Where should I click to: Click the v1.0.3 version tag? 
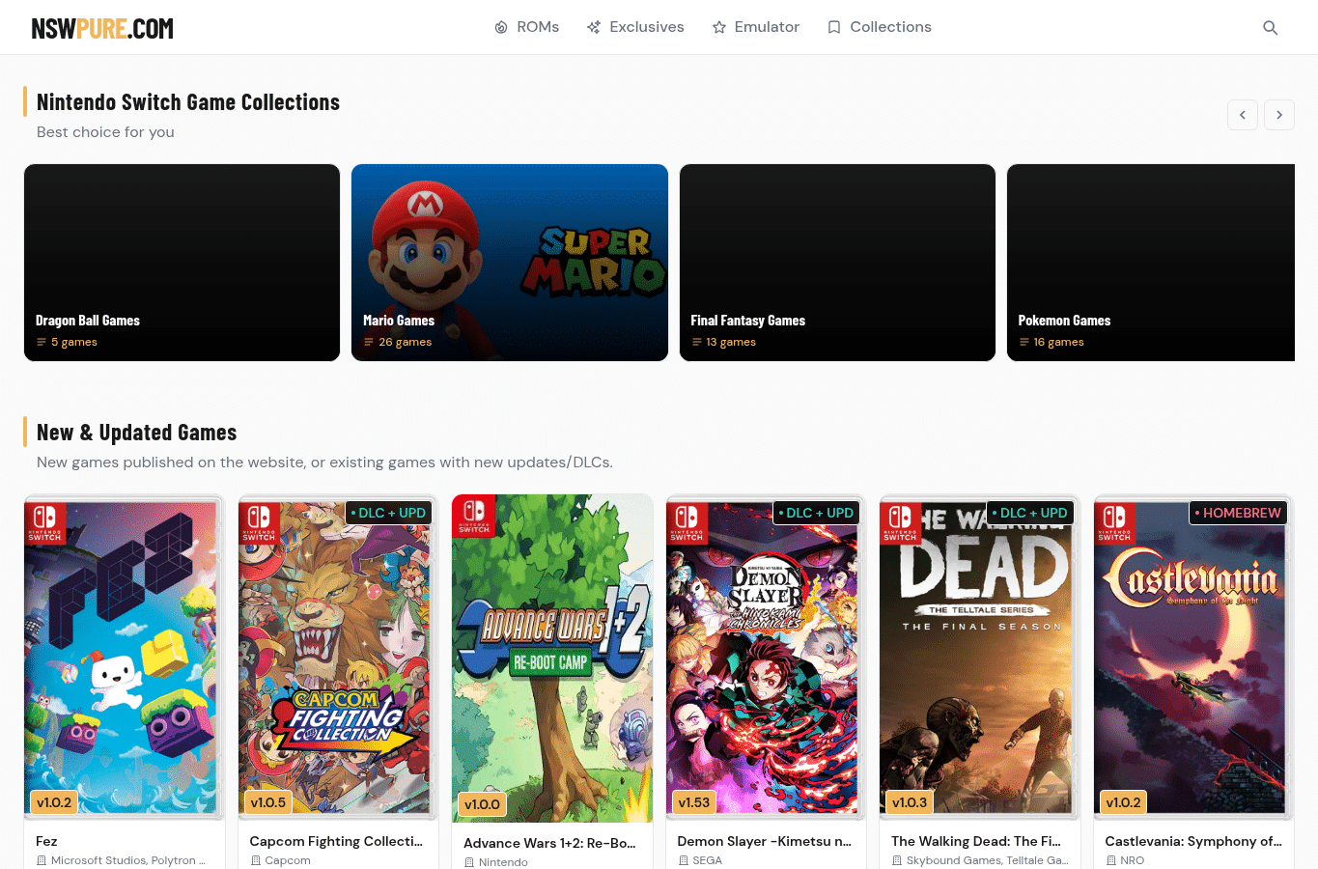point(910,802)
